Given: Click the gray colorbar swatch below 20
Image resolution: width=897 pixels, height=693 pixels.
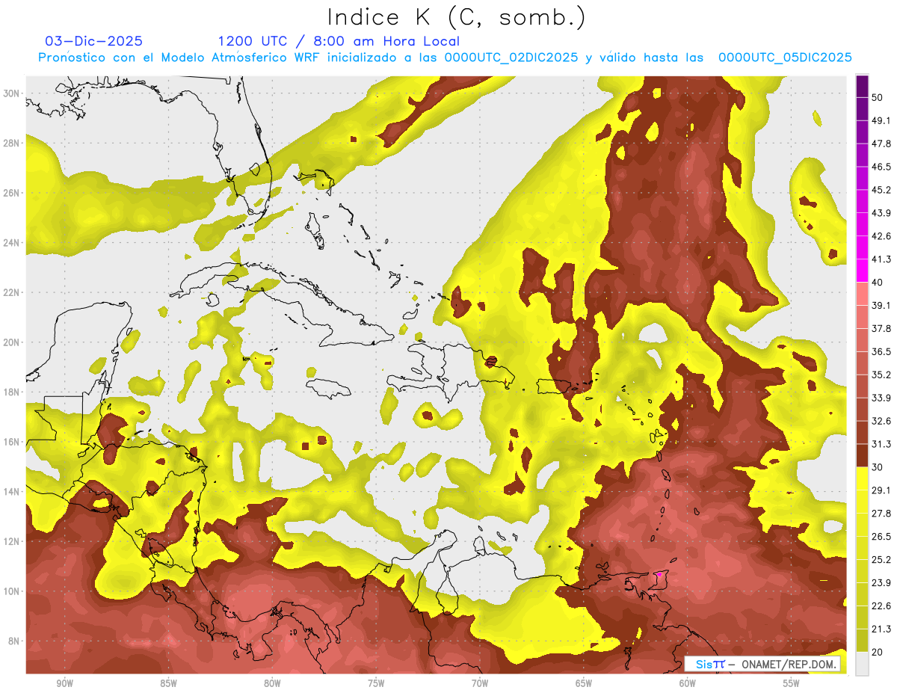Looking at the screenshot, I should coord(862,664).
